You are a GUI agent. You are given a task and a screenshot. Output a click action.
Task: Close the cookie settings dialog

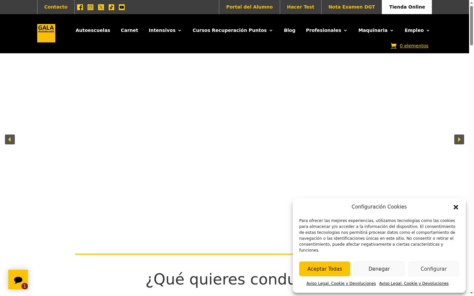[456, 207]
